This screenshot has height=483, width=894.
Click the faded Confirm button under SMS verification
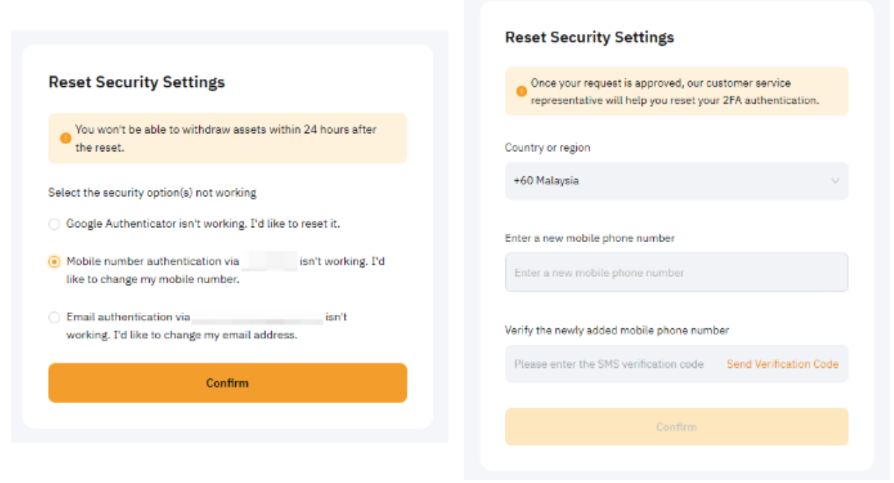676,427
